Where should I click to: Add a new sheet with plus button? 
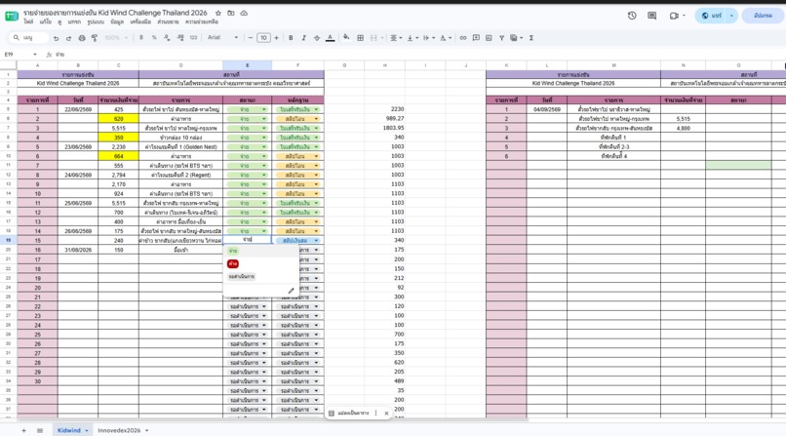click(23, 430)
